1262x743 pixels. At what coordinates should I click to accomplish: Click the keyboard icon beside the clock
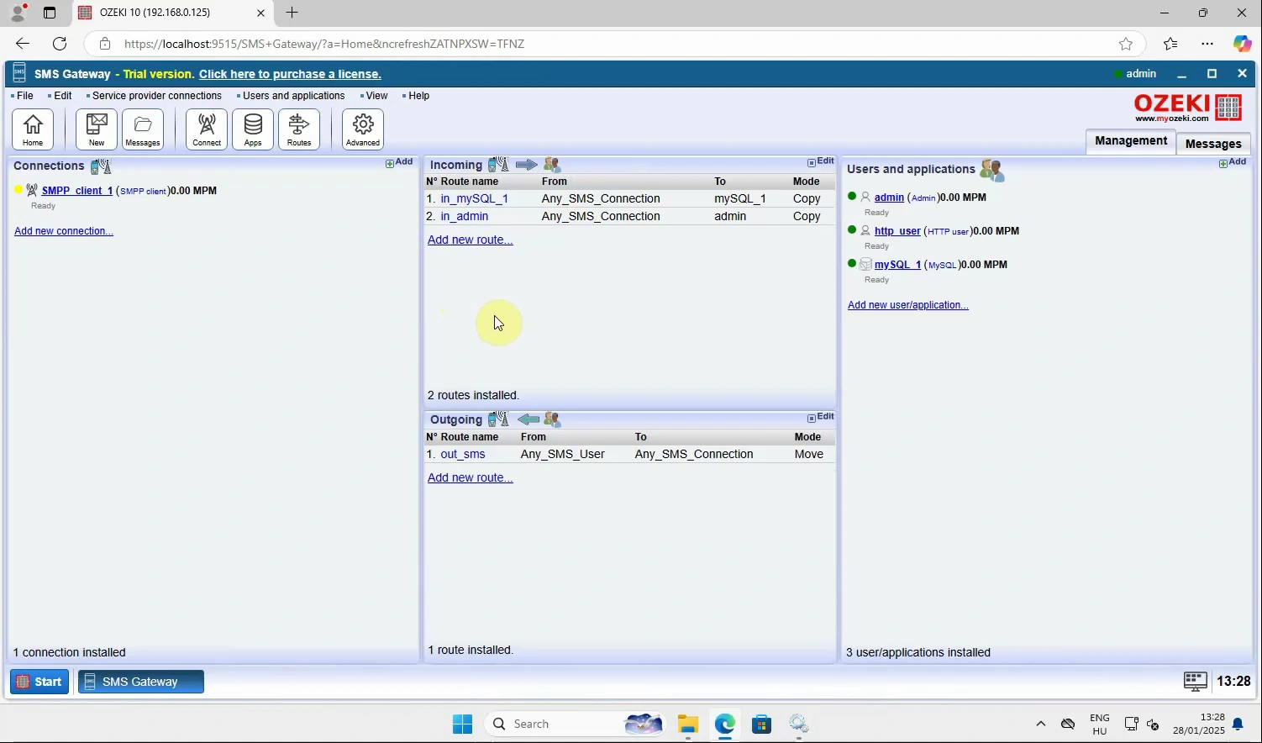click(x=1196, y=682)
